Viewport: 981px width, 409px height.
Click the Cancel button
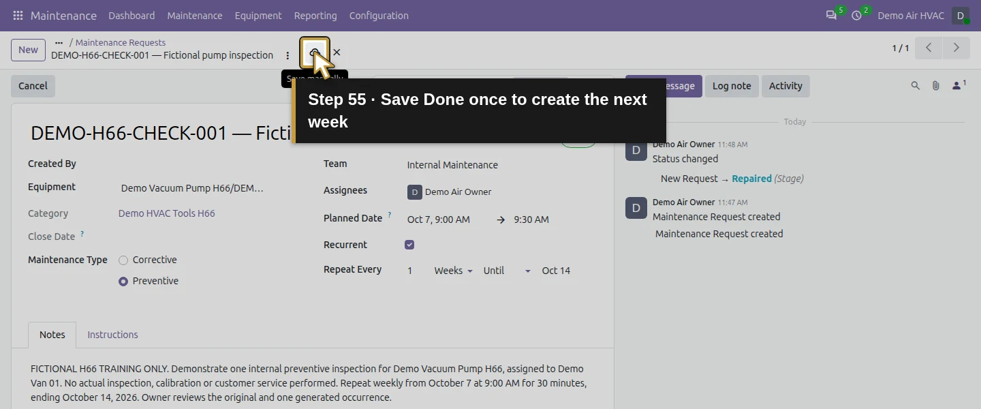(x=33, y=86)
